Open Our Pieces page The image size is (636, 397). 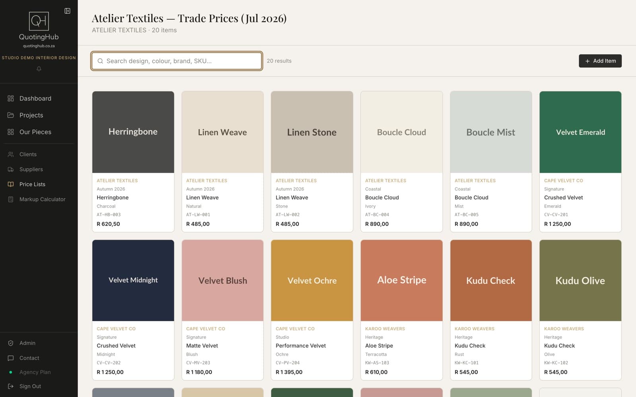pos(39,132)
